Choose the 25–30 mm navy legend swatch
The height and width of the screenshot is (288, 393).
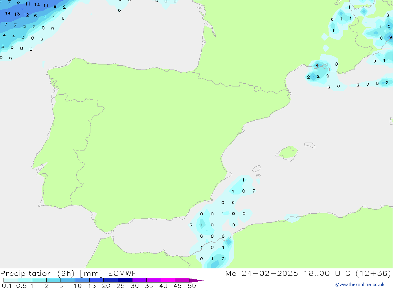(125, 280)
